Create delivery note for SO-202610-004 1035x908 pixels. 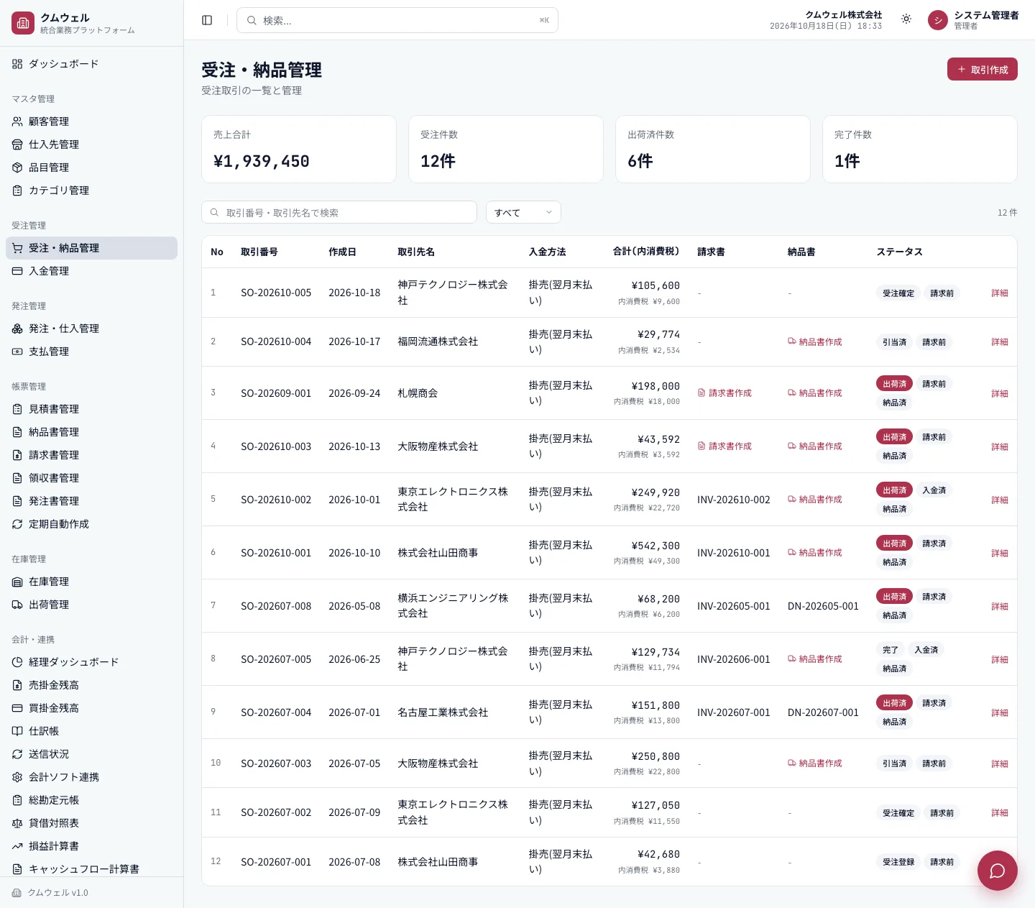click(815, 342)
